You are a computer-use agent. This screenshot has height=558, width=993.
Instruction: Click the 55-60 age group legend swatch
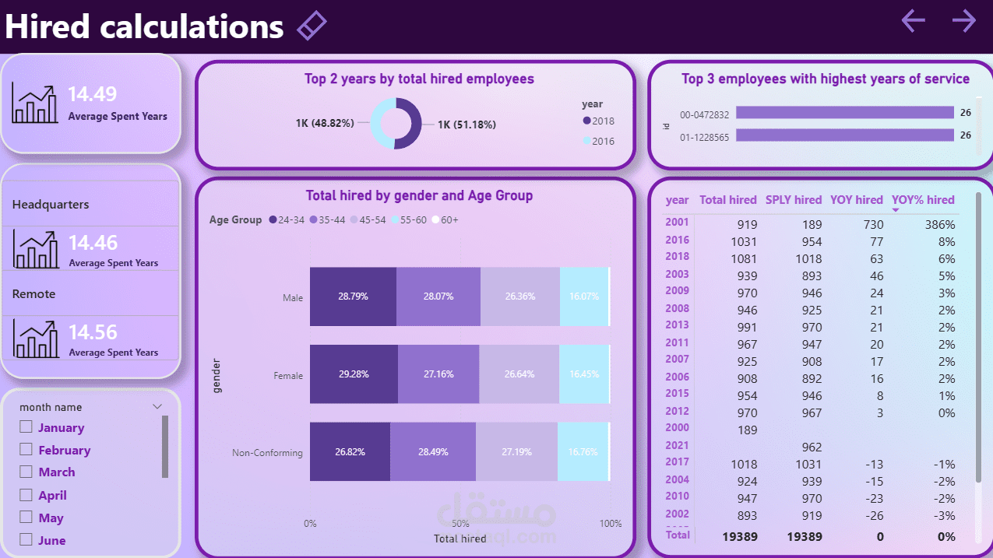tap(395, 220)
